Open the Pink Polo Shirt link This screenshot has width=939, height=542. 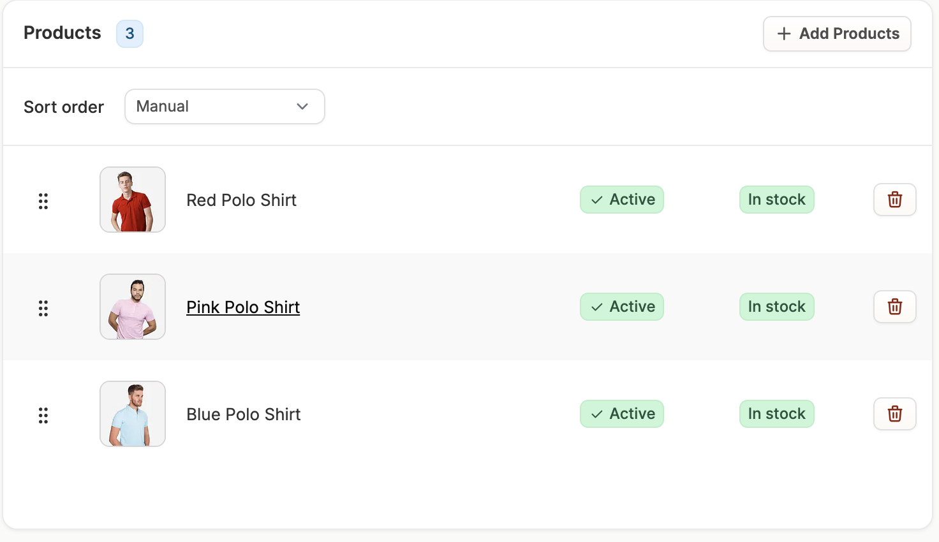[x=243, y=307]
